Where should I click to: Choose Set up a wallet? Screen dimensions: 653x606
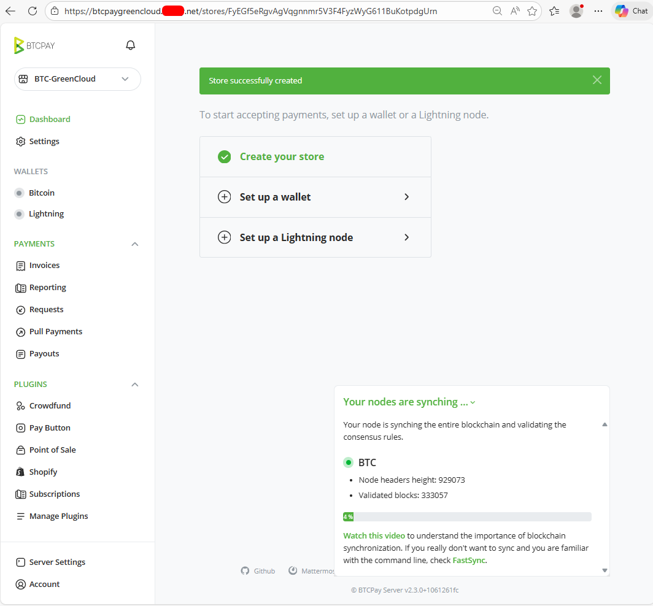point(315,198)
